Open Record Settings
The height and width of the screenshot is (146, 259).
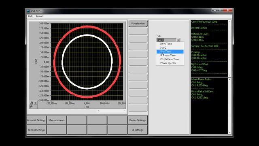[36, 130]
